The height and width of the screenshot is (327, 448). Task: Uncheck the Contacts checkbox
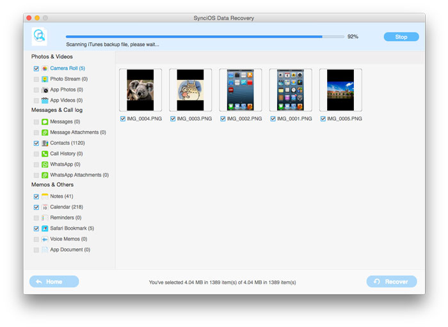pos(36,143)
